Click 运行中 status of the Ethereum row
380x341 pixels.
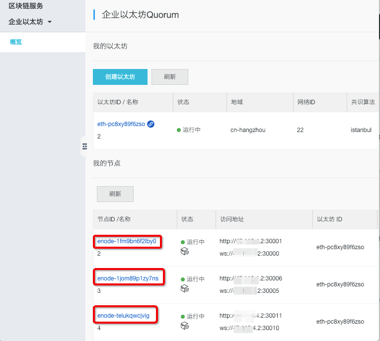pos(189,130)
